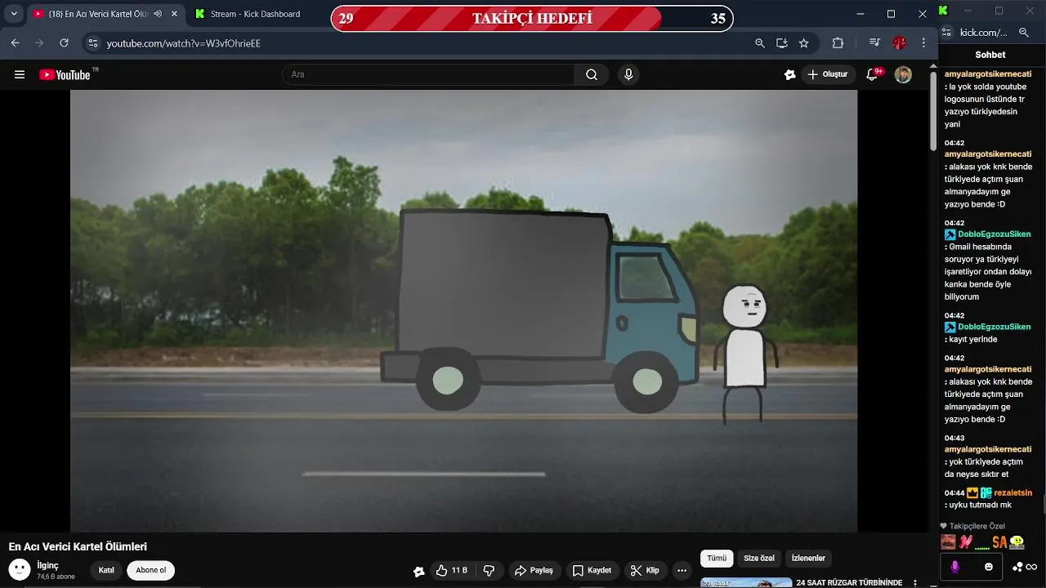Open the tab search dropdown arrow
This screenshot has height=588, width=1046.
coord(14,14)
